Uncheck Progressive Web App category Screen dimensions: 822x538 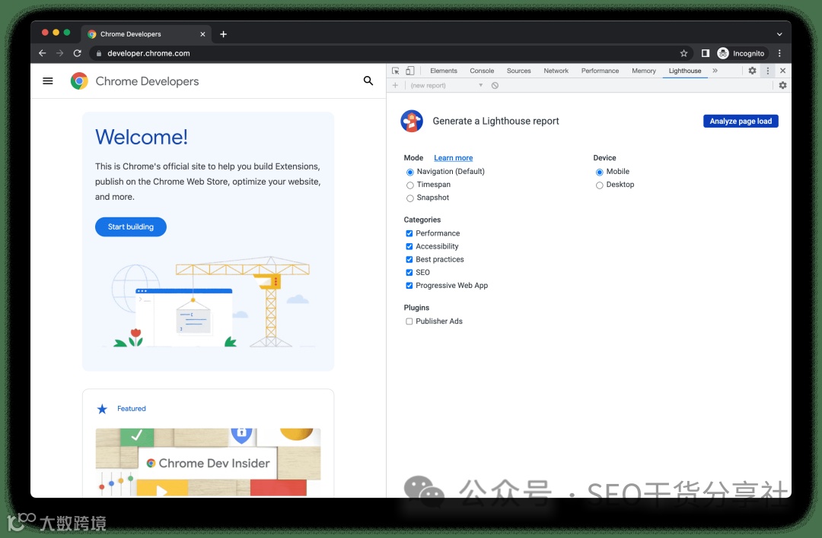(409, 286)
